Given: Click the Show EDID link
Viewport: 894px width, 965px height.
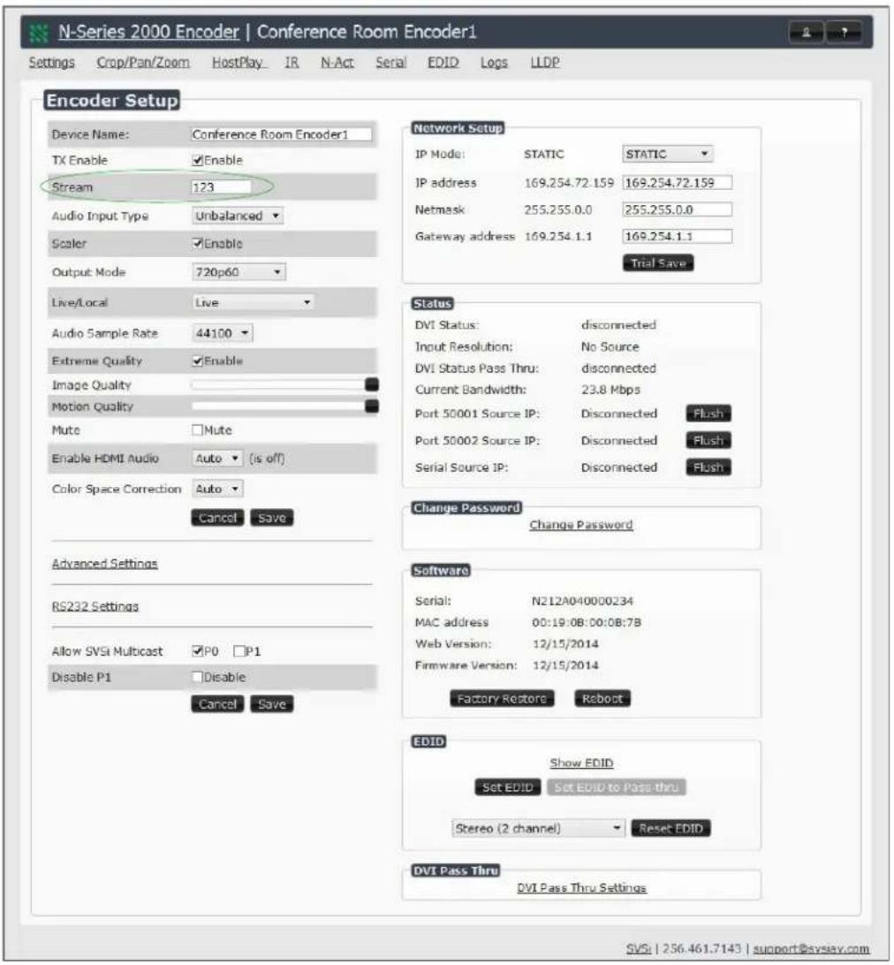Looking at the screenshot, I should point(581,764).
